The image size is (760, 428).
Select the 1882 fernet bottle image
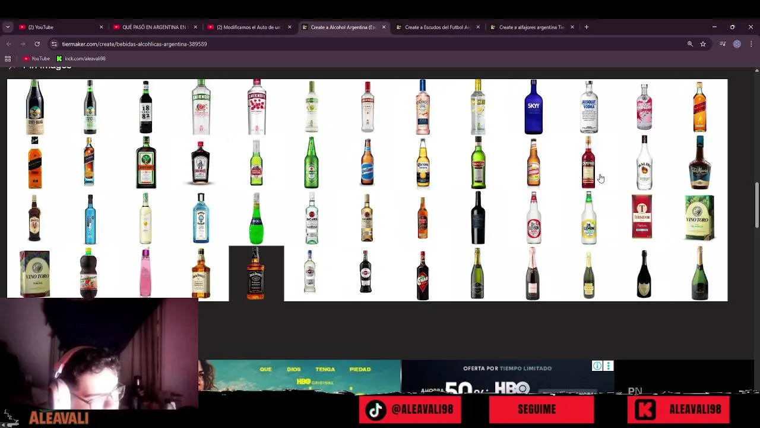[145, 107]
